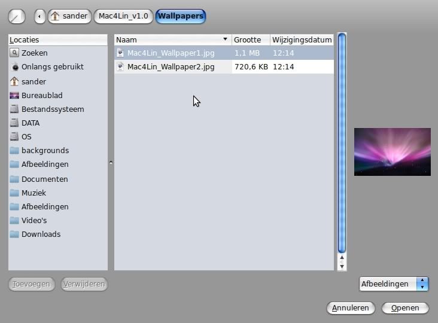This screenshot has width=438, height=323.
Task: Go to Bureaublad desktop location
Action: (41, 95)
